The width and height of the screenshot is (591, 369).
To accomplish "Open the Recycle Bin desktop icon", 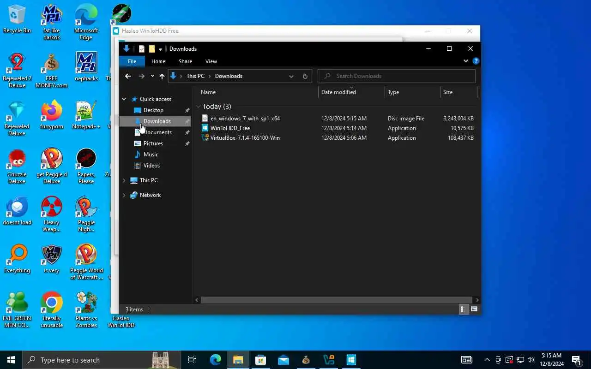I will tap(17, 19).
